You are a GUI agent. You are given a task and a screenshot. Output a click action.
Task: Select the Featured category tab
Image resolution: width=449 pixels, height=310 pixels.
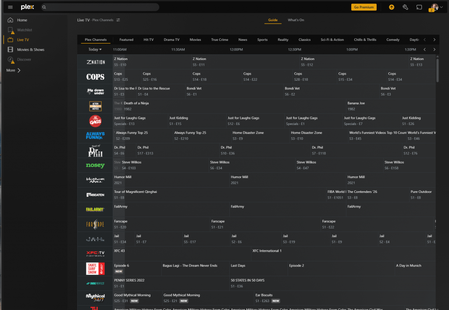click(x=126, y=40)
